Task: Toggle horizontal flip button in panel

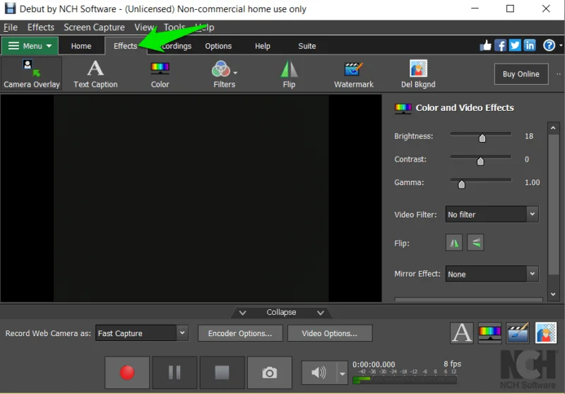Action: click(x=454, y=243)
